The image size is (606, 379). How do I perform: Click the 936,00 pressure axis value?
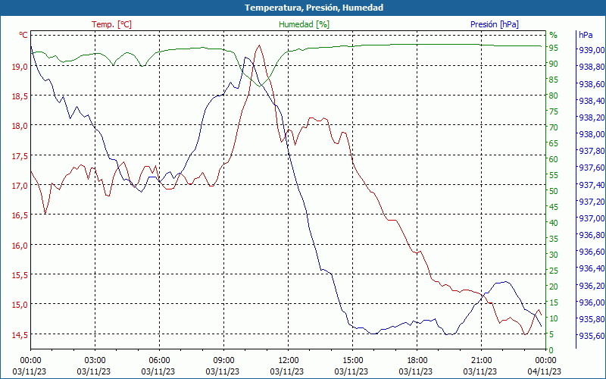[592, 302]
